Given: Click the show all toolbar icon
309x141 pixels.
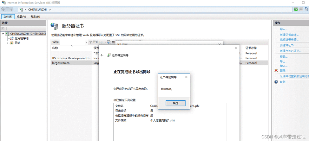Looking at the screenshot, I should tap(109, 42).
